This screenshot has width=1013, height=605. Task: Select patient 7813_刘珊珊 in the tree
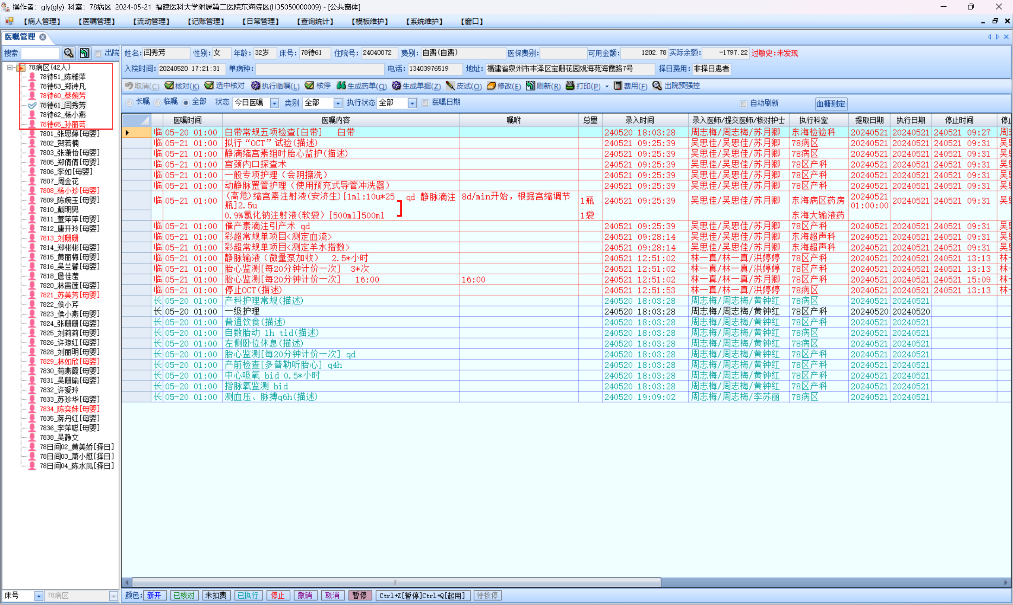tap(59, 238)
